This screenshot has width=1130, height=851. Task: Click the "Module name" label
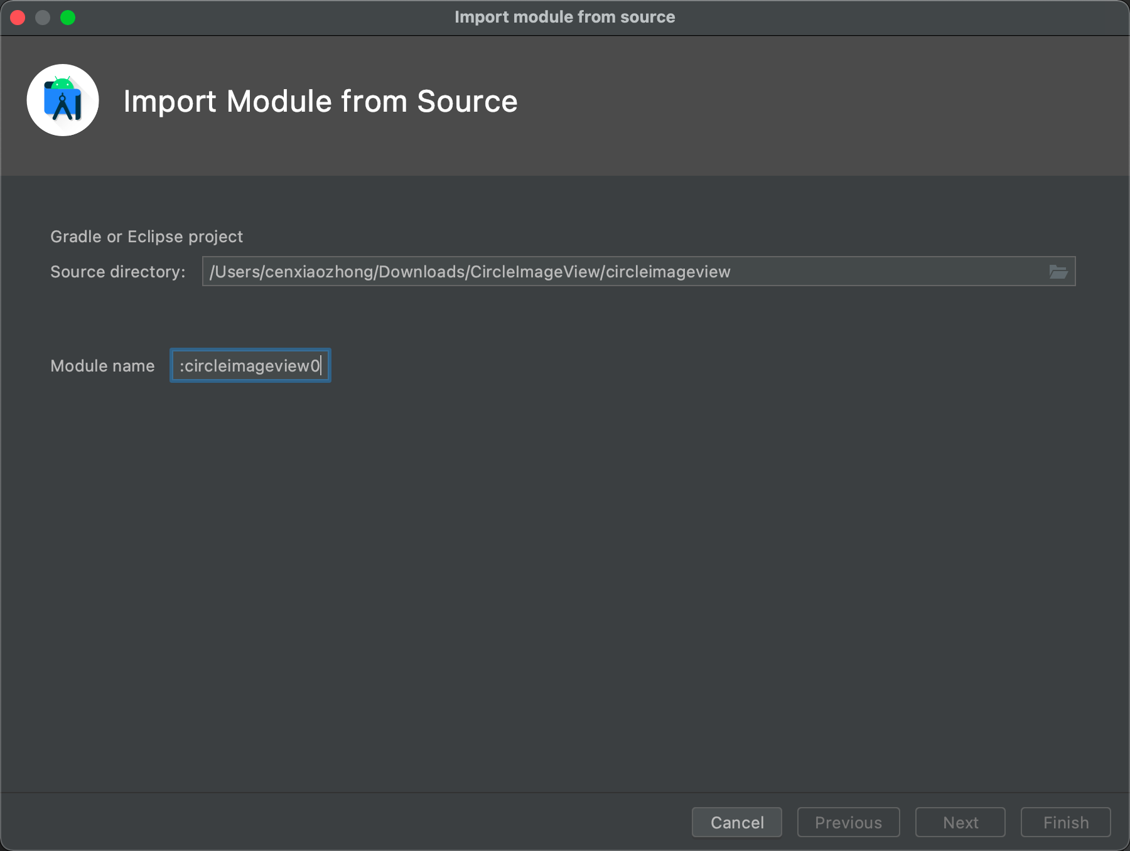[x=102, y=366]
